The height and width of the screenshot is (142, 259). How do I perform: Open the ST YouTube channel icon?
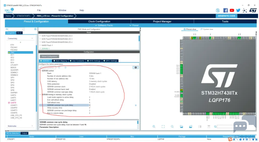(232, 10)
